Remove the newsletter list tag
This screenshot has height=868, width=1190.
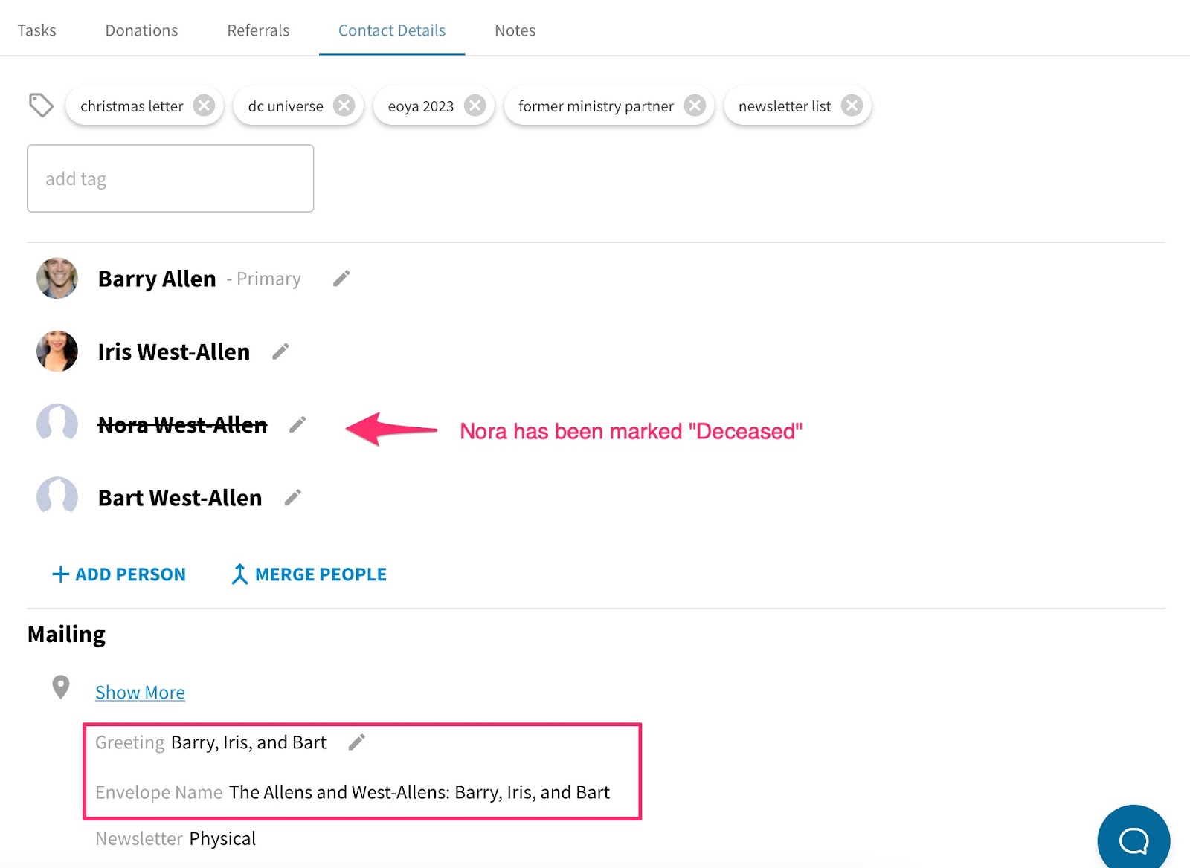click(852, 106)
